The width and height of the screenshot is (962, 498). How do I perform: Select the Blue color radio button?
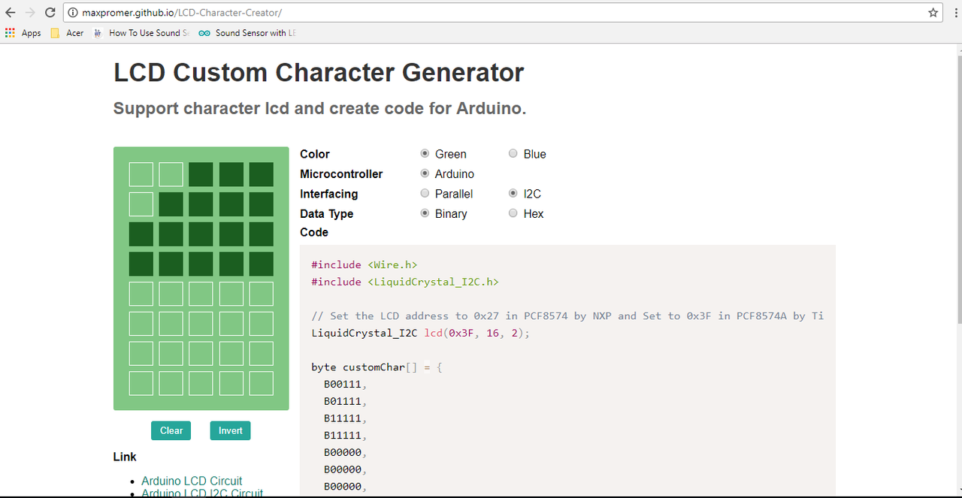(x=513, y=154)
